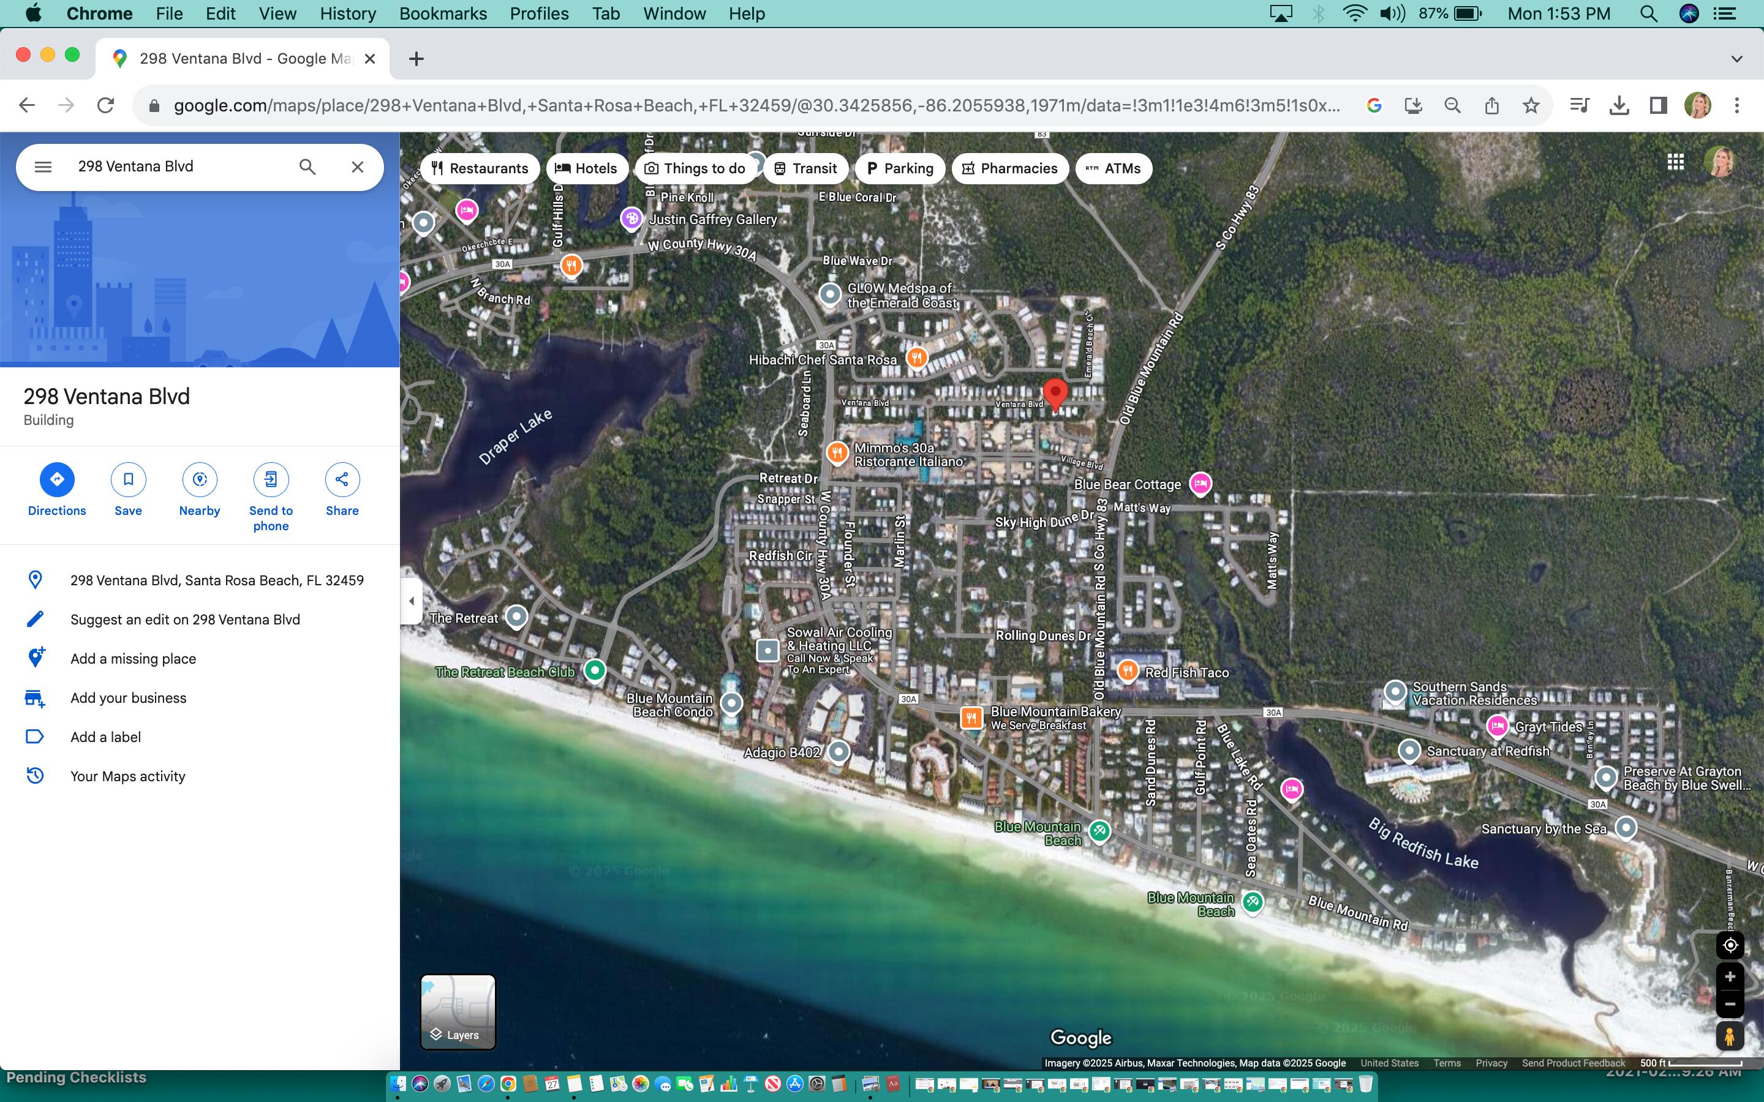Open the Profiles menu
This screenshot has height=1102, width=1764.
[538, 14]
